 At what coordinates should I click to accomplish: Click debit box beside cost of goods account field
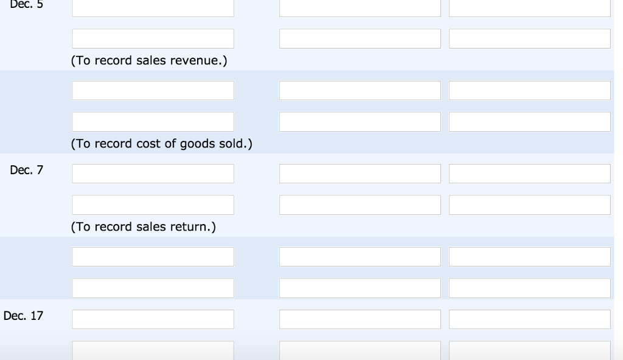(x=360, y=90)
